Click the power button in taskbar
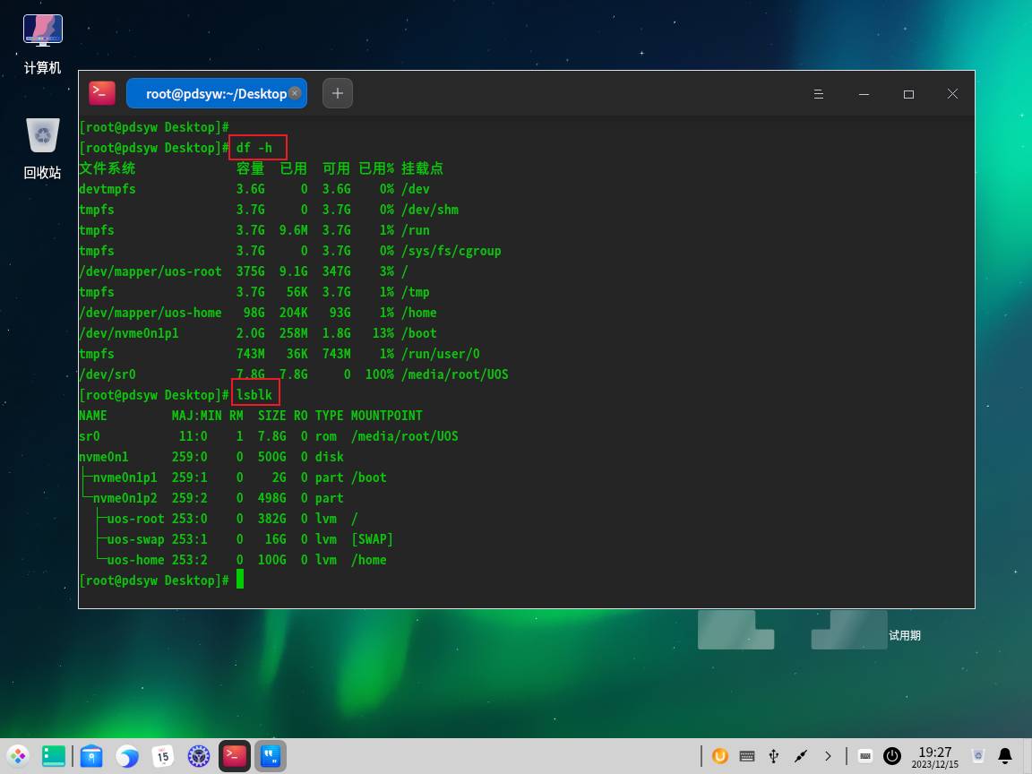The image size is (1032, 774). click(x=892, y=756)
